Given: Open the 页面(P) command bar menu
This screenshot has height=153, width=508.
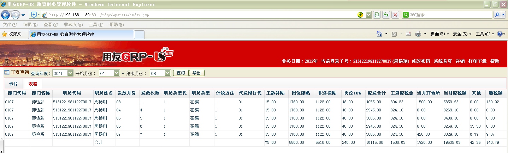Looking at the screenshot, I should [439, 34].
